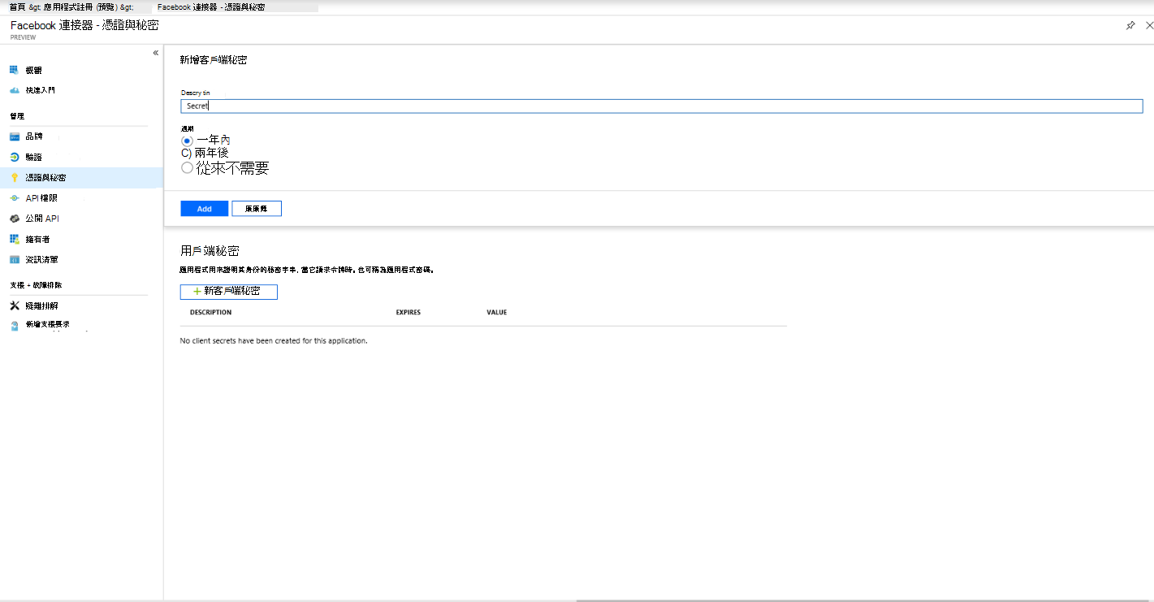The width and height of the screenshot is (1154, 602).
Task: Click the Facebook 連接器 breadcrumb entry
Action: (211, 6)
